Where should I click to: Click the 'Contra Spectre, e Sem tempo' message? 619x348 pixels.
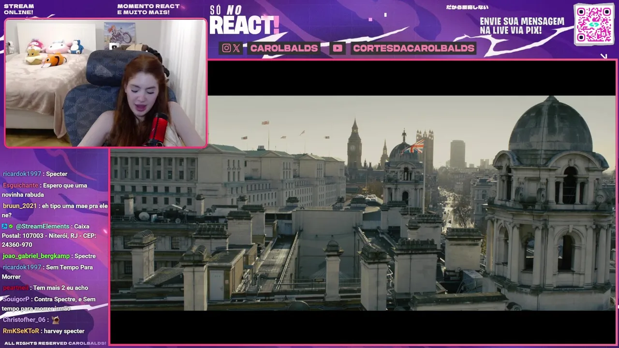coord(48,304)
